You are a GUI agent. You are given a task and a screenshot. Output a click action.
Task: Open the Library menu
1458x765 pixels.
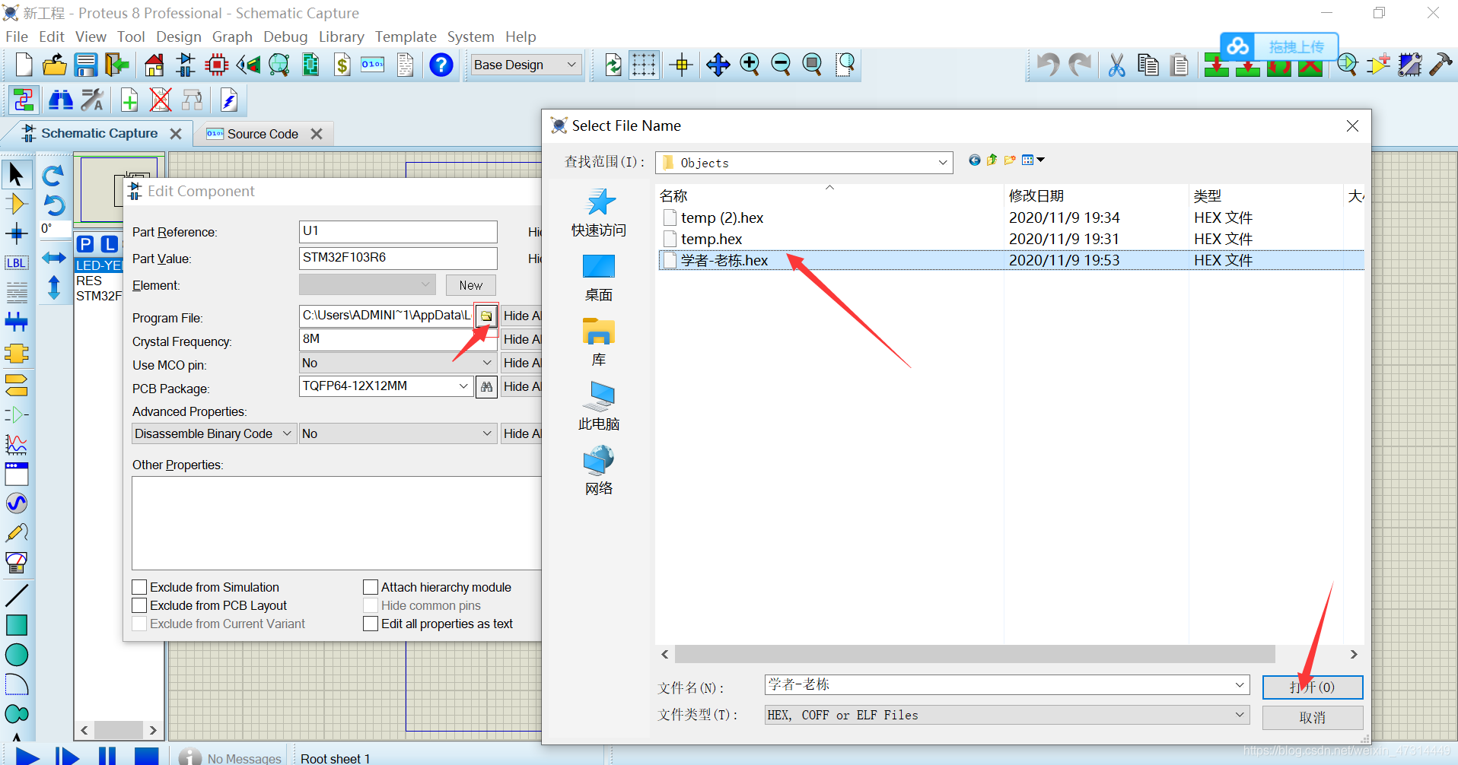click(341, 37)
